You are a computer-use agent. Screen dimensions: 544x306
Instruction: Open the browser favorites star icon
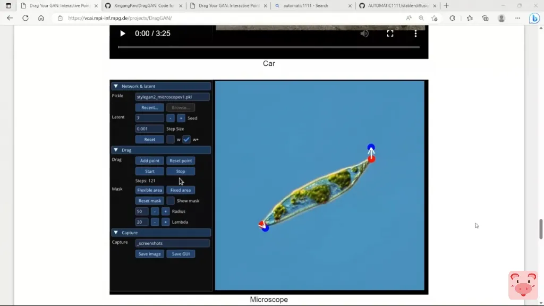point(470,18)
